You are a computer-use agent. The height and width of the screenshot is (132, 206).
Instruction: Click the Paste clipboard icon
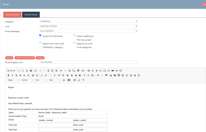(x=48, y=71)
